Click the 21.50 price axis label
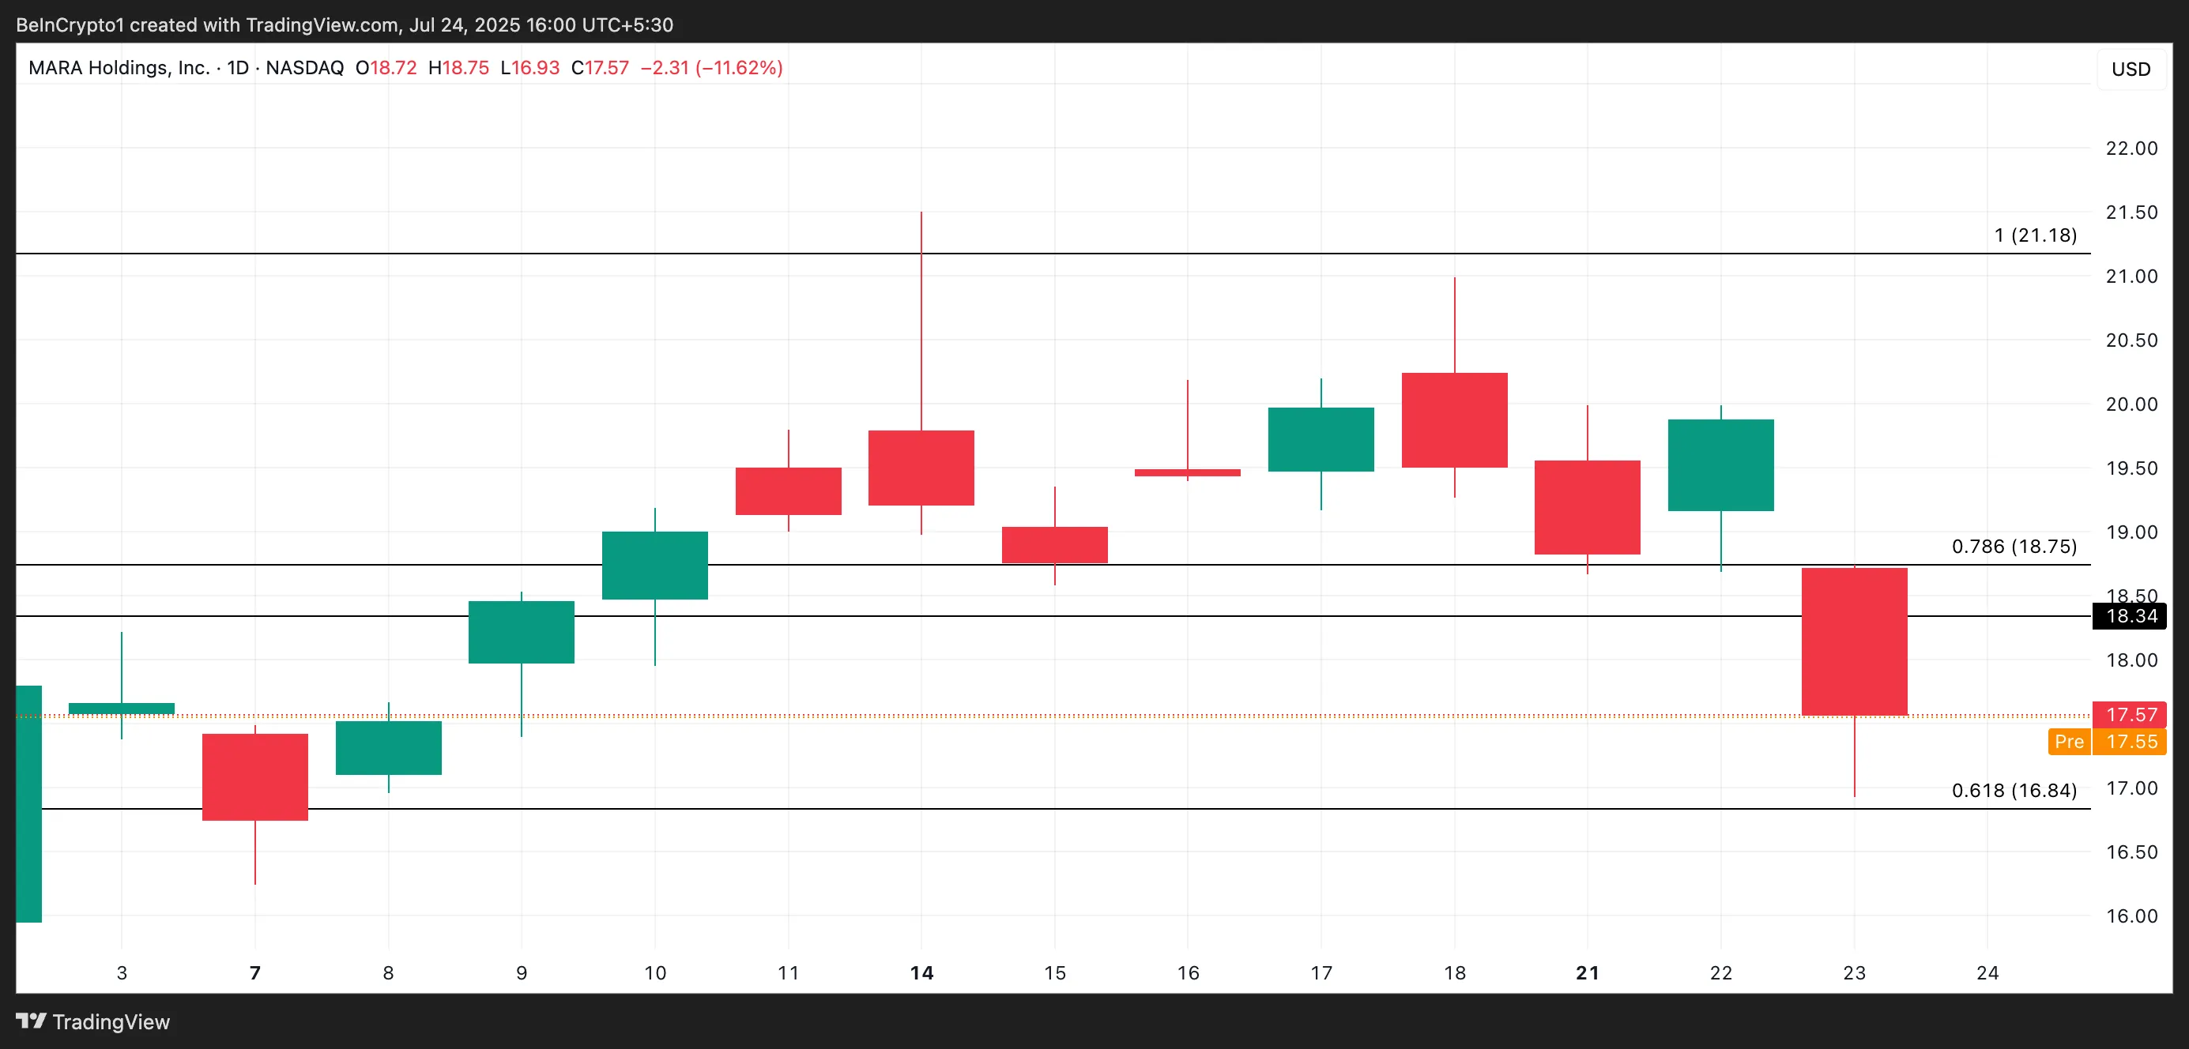 (x=2131, y=212)
